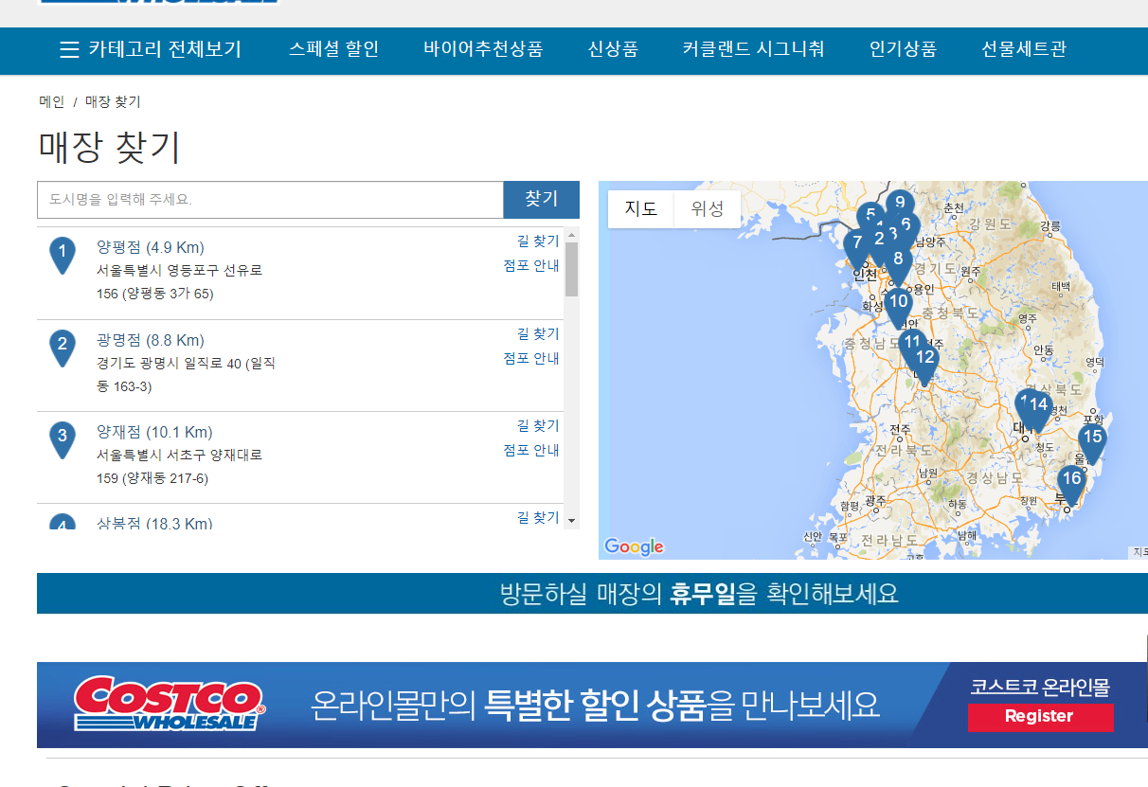This screenshot has width=1148, height=787.
Task: Click 점포 안내 for 양평점
Action: pos(531,266)
